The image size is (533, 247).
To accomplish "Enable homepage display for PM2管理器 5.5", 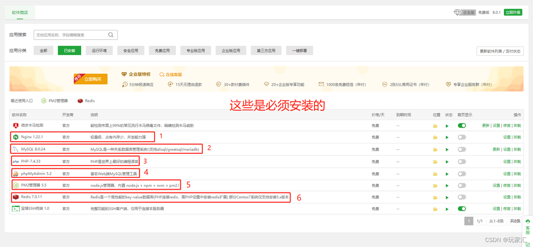I will (462, 185).
